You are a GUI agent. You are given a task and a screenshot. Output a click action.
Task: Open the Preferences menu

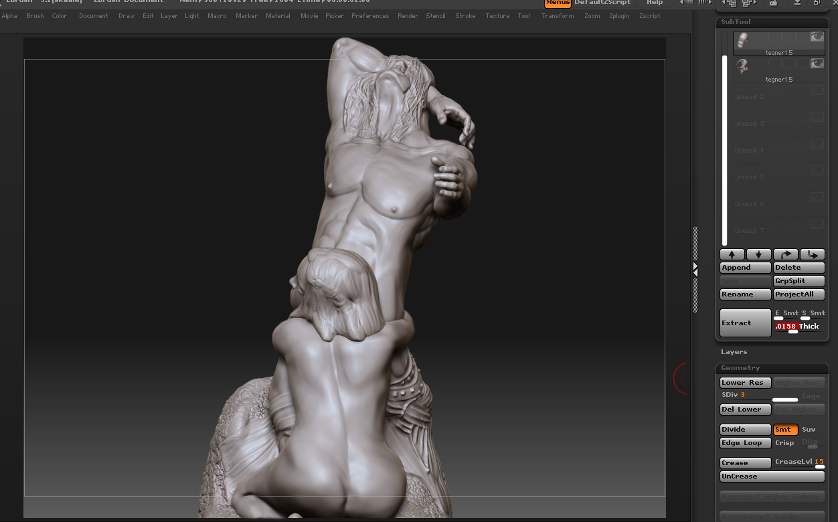[370, 16]
